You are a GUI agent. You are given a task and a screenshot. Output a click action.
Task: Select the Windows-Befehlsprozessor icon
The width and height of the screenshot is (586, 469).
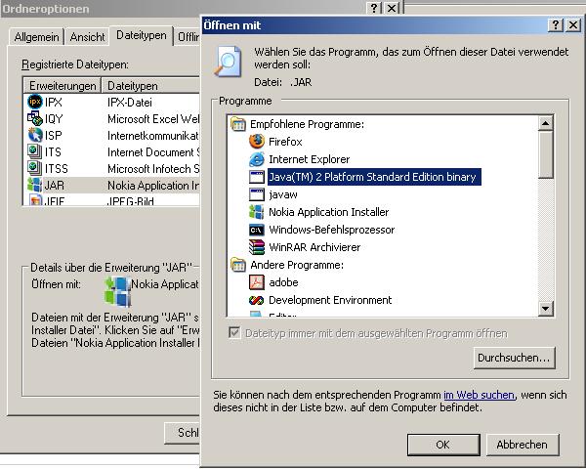[x=257, y=230]
